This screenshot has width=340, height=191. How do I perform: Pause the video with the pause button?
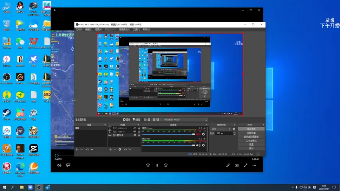tap(157, 165)
